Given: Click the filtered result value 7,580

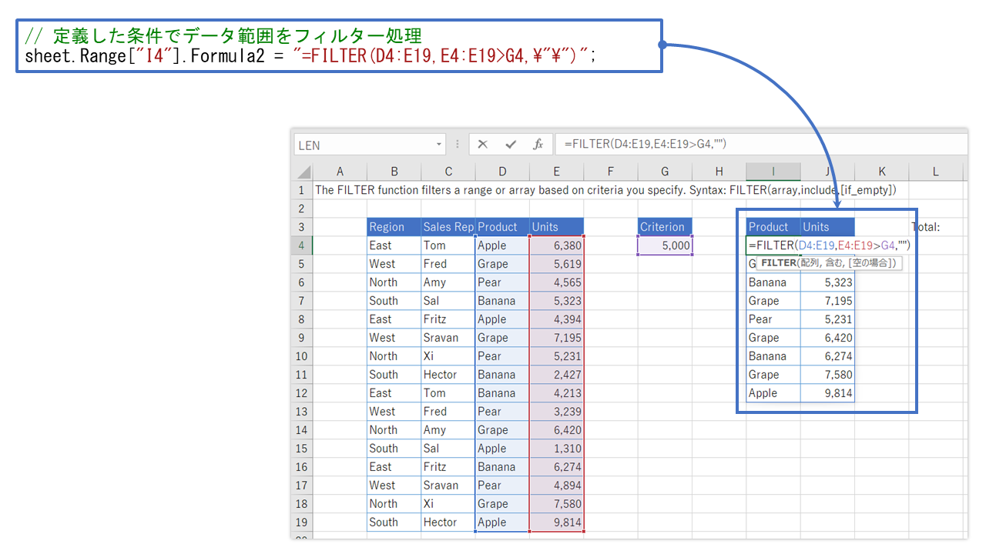Looking at the screenshot, I should tap(827, 375).
